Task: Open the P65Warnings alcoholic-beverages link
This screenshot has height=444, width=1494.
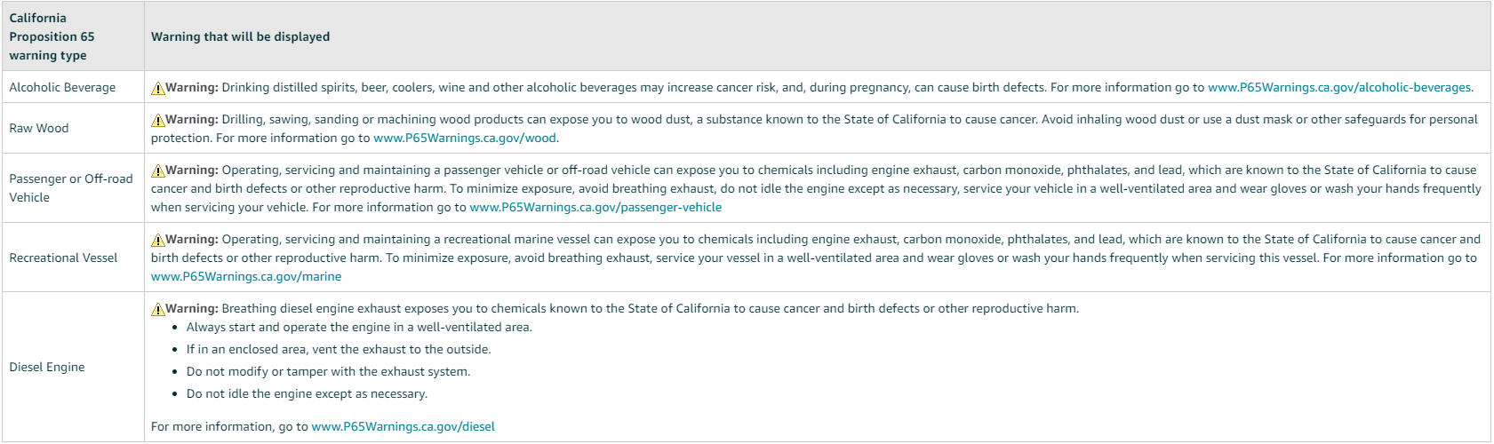Action: point(1338,88)
